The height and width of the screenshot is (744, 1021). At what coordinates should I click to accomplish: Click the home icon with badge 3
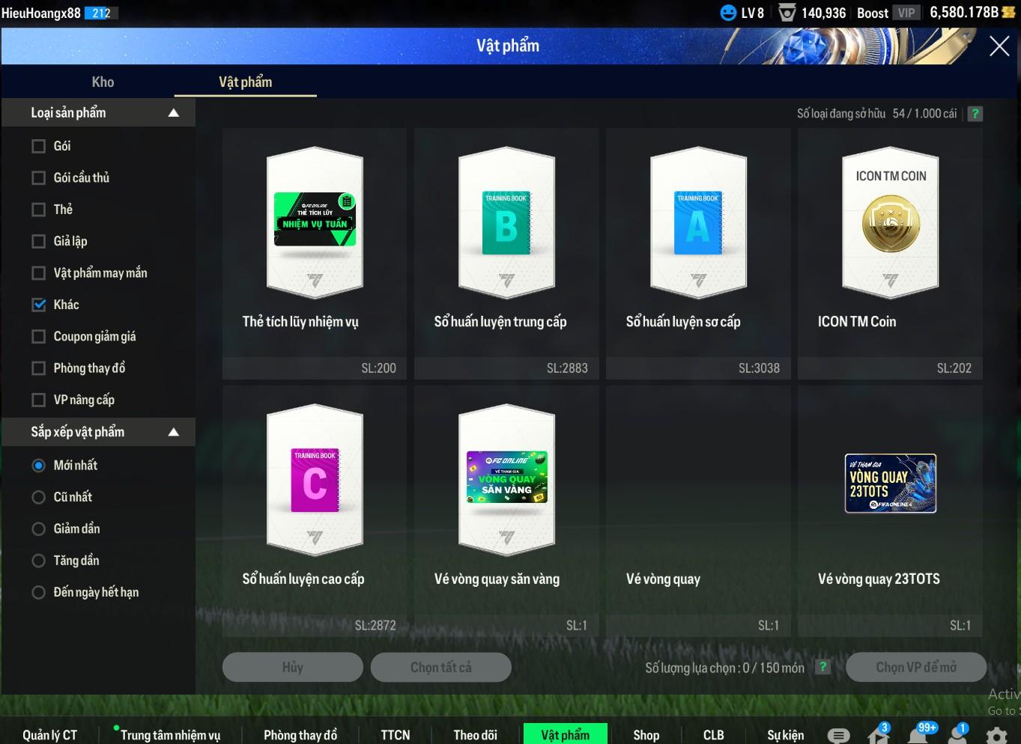click(878, 735)
